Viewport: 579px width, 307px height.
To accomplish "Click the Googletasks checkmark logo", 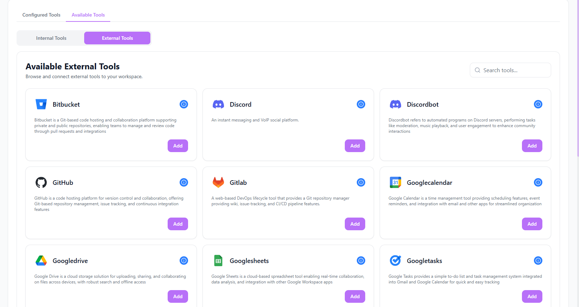I will pos(396,261).
